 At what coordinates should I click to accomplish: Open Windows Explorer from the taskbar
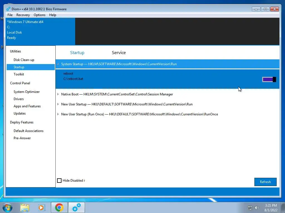[25, 207]
